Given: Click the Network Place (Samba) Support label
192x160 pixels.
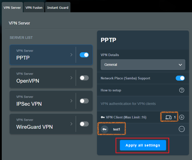Looking at the screenshot, I should [125, 78].
